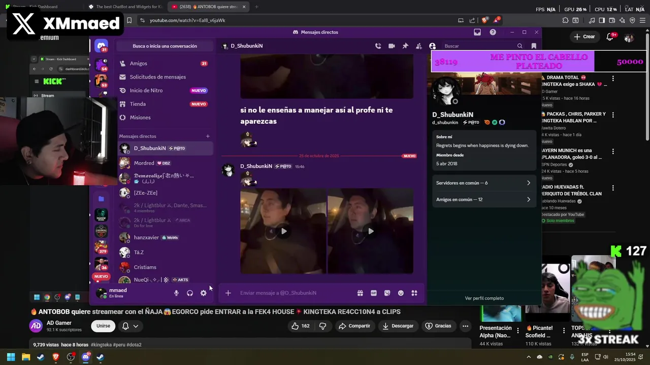Image resolution: width=650 pixels, height=365 pixels.
Task: Hide the user profile panel icon
Action: pos(432,46)
